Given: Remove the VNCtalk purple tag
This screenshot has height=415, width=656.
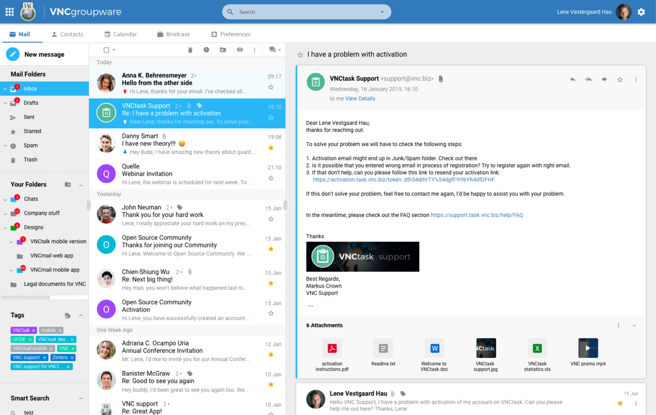Looking at the screenshot, I should click(33, 330).
